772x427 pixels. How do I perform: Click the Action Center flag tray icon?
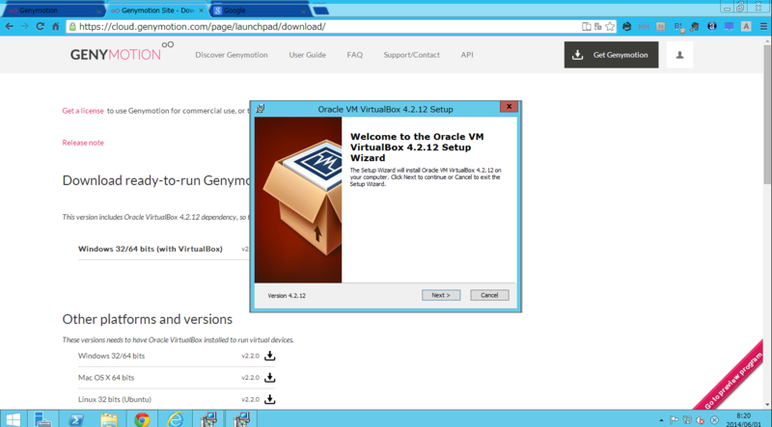pos(674,420)
